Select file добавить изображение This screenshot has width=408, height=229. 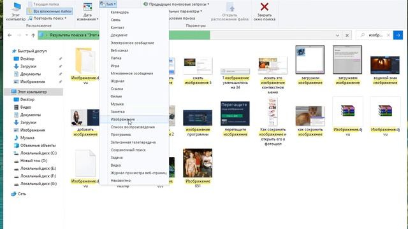[85, 123]
